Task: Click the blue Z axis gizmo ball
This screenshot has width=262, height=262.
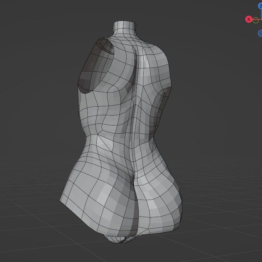Action: 260,6
